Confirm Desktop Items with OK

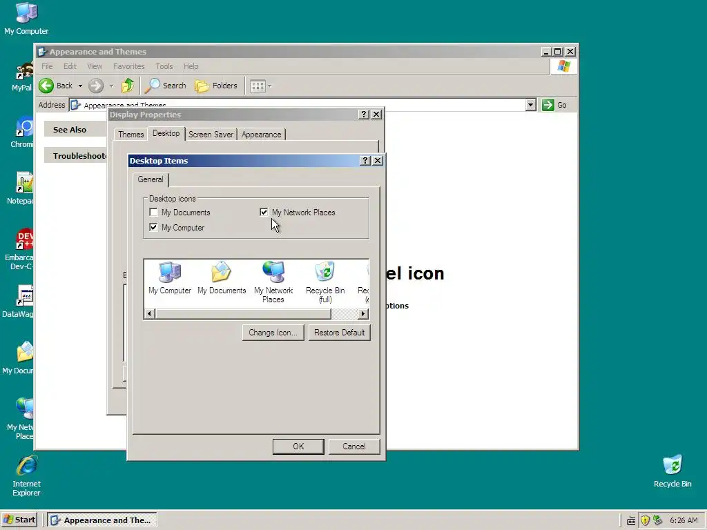click(x=298, y=446)
